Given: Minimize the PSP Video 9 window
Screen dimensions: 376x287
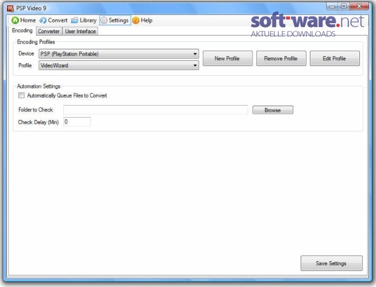Looking at the screenshot, I should [332, 6].
